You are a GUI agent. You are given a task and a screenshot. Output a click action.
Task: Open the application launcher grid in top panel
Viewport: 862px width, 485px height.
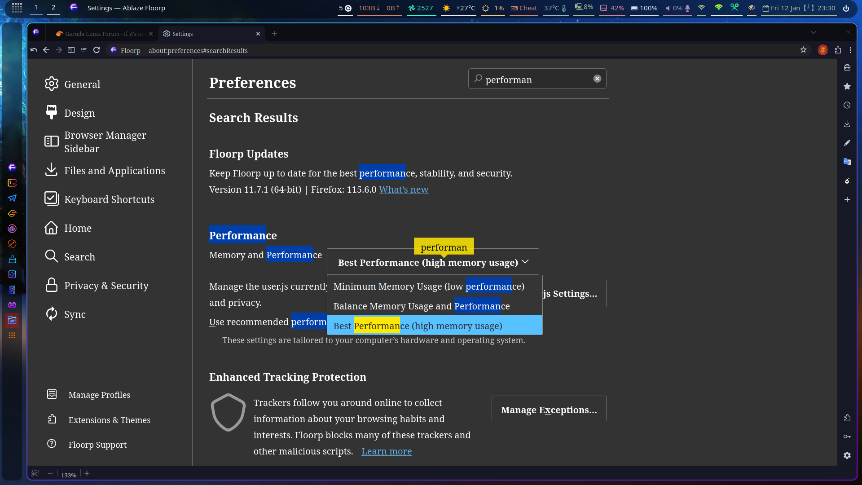(17, 8)
